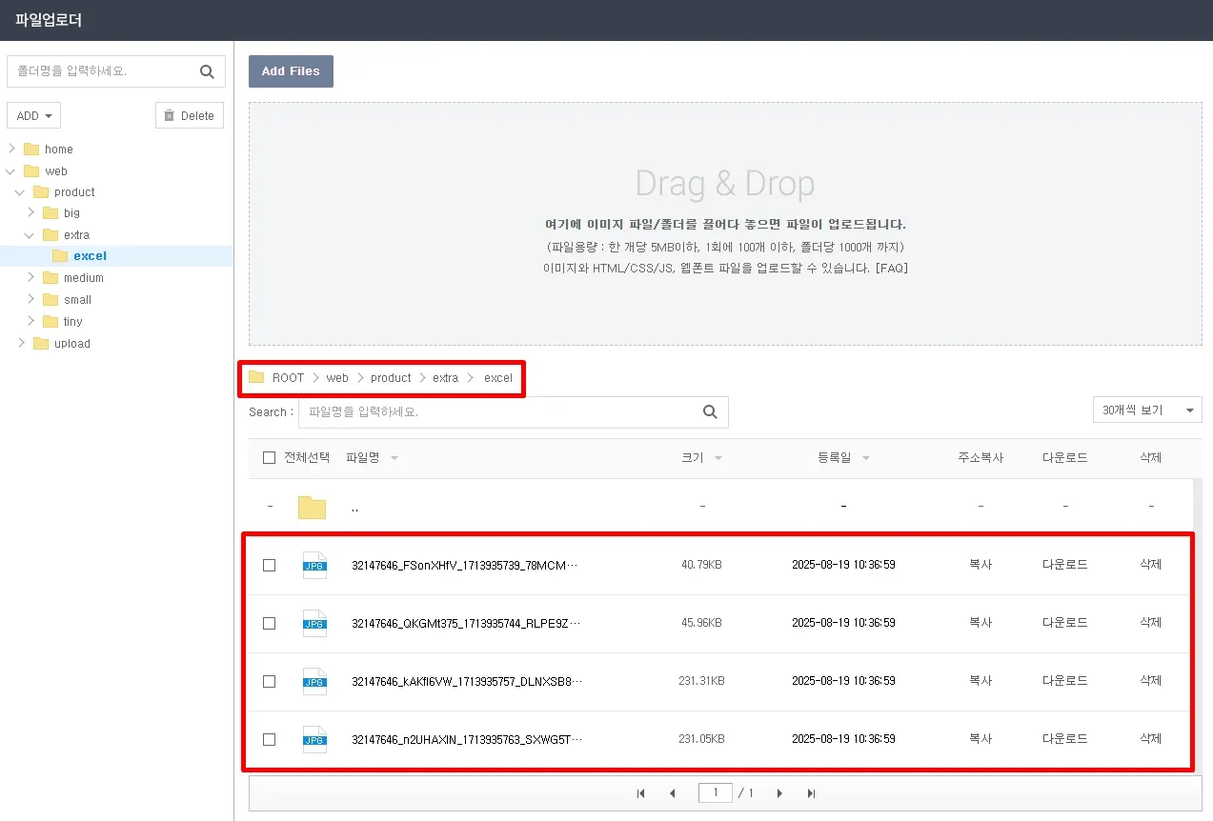Click product in the breadcrumb
1213x821 pixels.
click(391, 378)
